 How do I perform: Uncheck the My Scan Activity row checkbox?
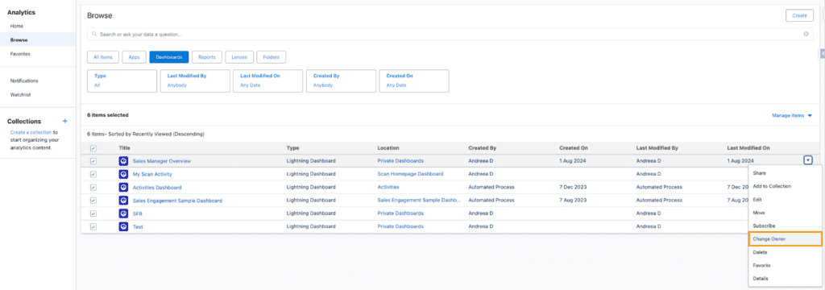93,174
